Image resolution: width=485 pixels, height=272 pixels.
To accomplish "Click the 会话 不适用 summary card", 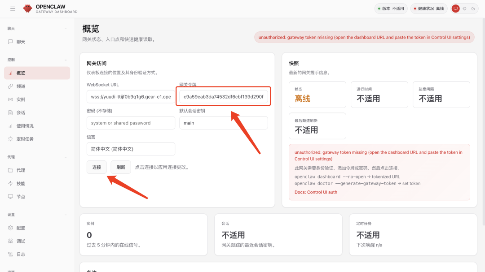I will pos(278,235).
